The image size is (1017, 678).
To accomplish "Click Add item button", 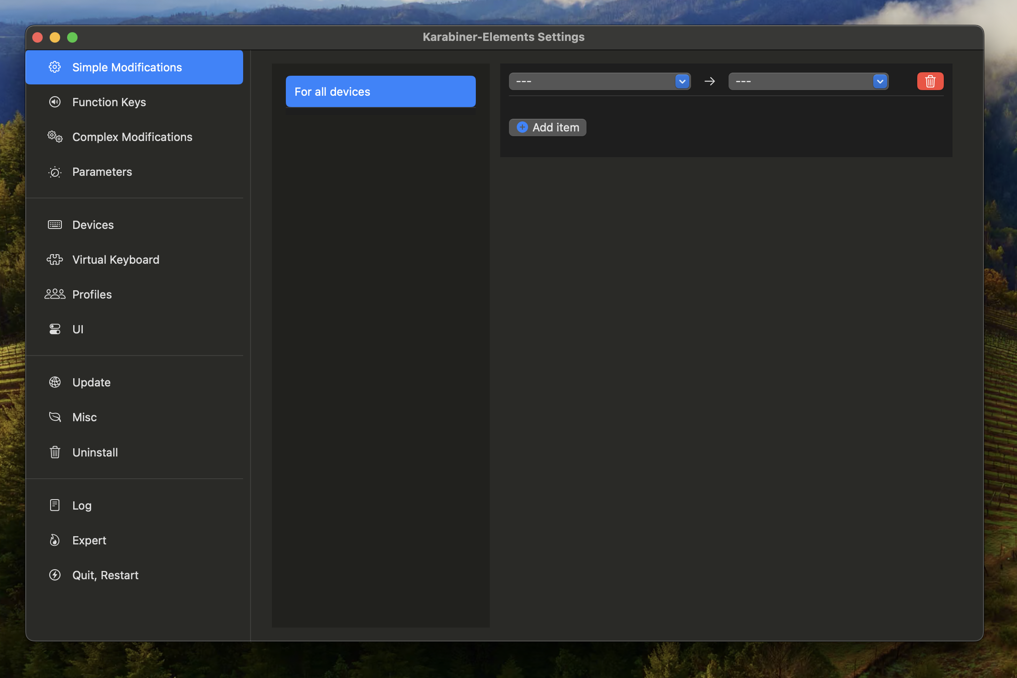I will pos(548,128).
